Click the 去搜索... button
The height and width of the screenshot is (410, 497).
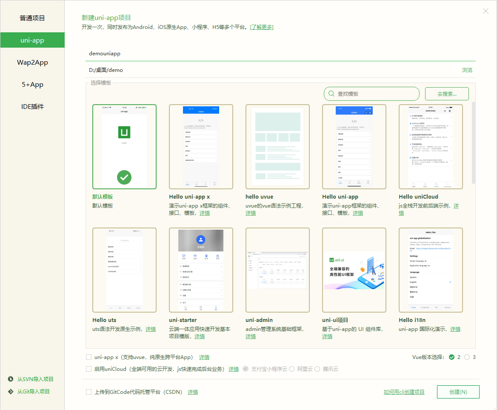coord(447,94)
